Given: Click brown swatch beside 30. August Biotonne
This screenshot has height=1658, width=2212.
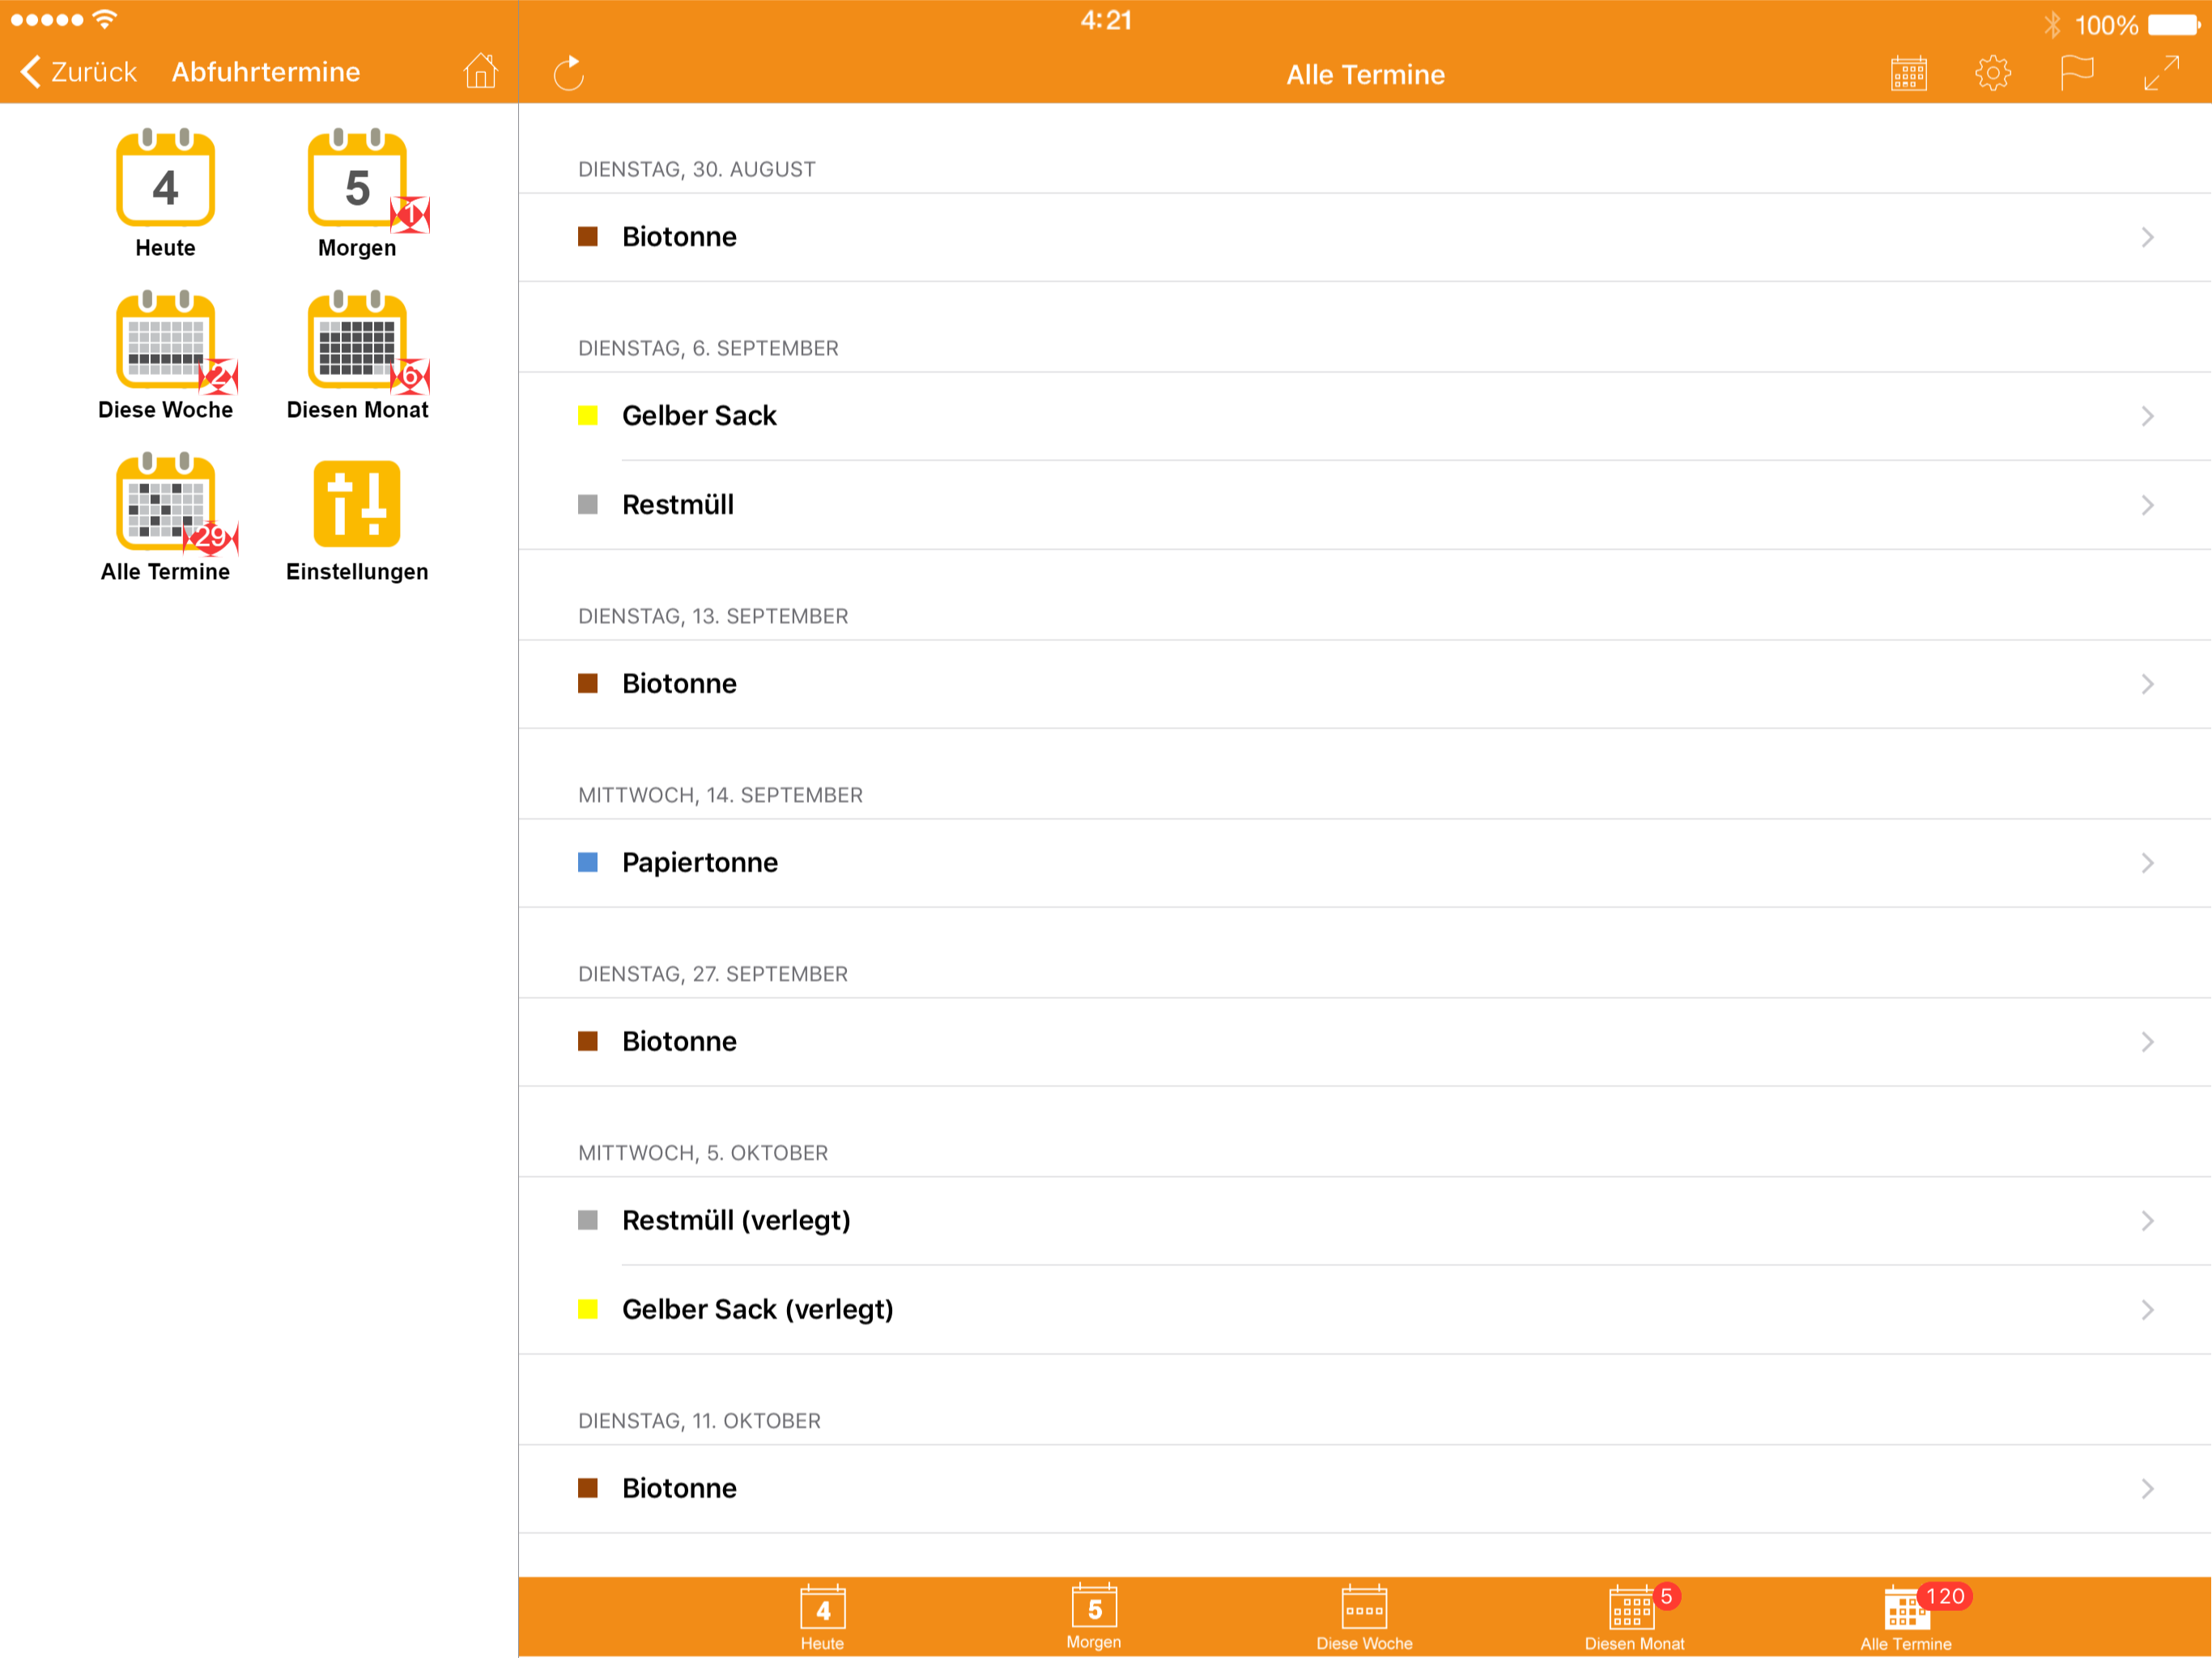Looking at the screenshot, I should pyautogui.click(x=588, y=237).
